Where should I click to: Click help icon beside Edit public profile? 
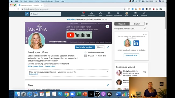pos(145,29)
